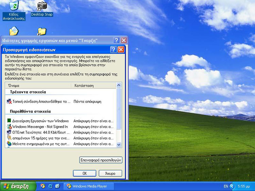
Task: Show hidden tray icons arrow
Action: tap(232, 186)
